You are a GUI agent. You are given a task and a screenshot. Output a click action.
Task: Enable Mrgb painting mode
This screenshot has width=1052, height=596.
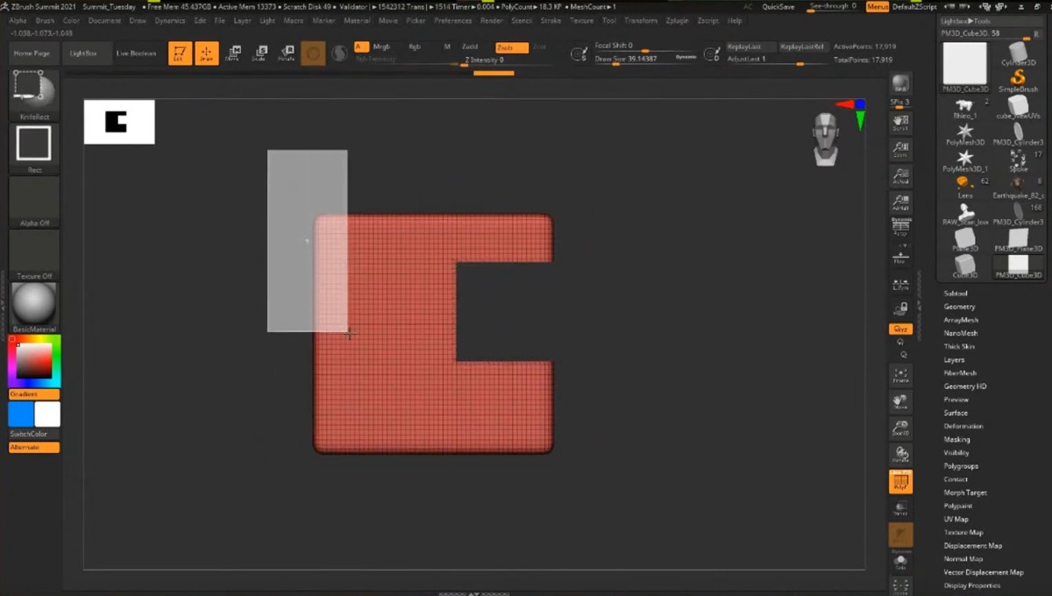(381, 46)
